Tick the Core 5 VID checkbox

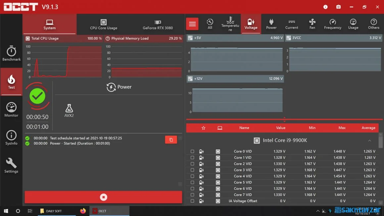192,183
